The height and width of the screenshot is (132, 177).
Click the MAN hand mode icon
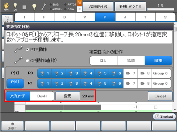point(6,7)
